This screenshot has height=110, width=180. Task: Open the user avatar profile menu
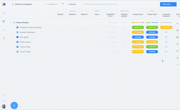[x=4, y=106]
